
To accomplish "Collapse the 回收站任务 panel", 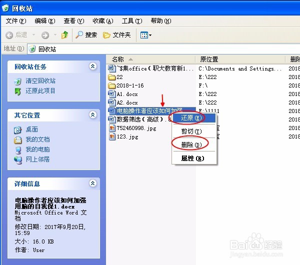I will click(x=93, y=66).
